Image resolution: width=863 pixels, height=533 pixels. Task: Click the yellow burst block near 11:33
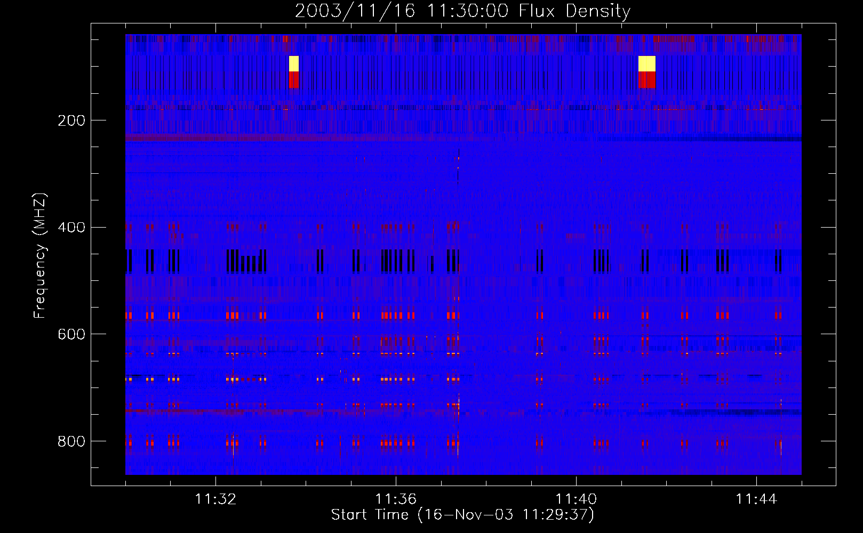[x=294, y=63]
